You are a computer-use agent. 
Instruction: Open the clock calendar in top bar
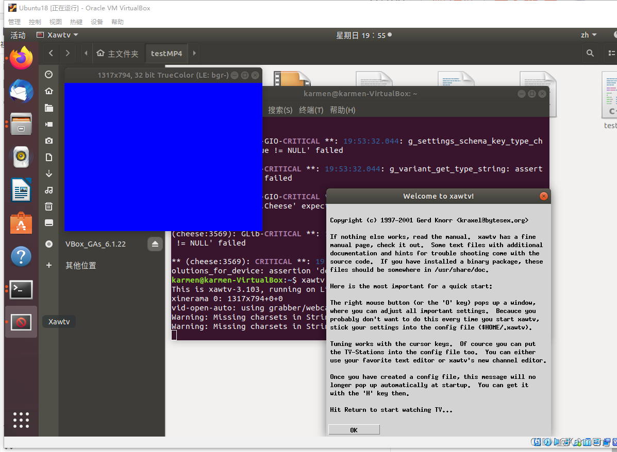pos(363,36)
